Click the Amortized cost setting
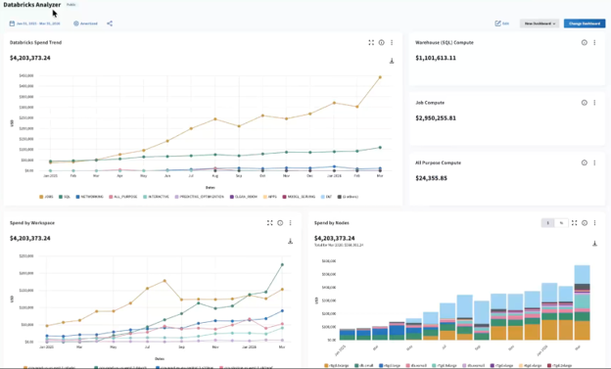611x369 pixels. [86, 23]
